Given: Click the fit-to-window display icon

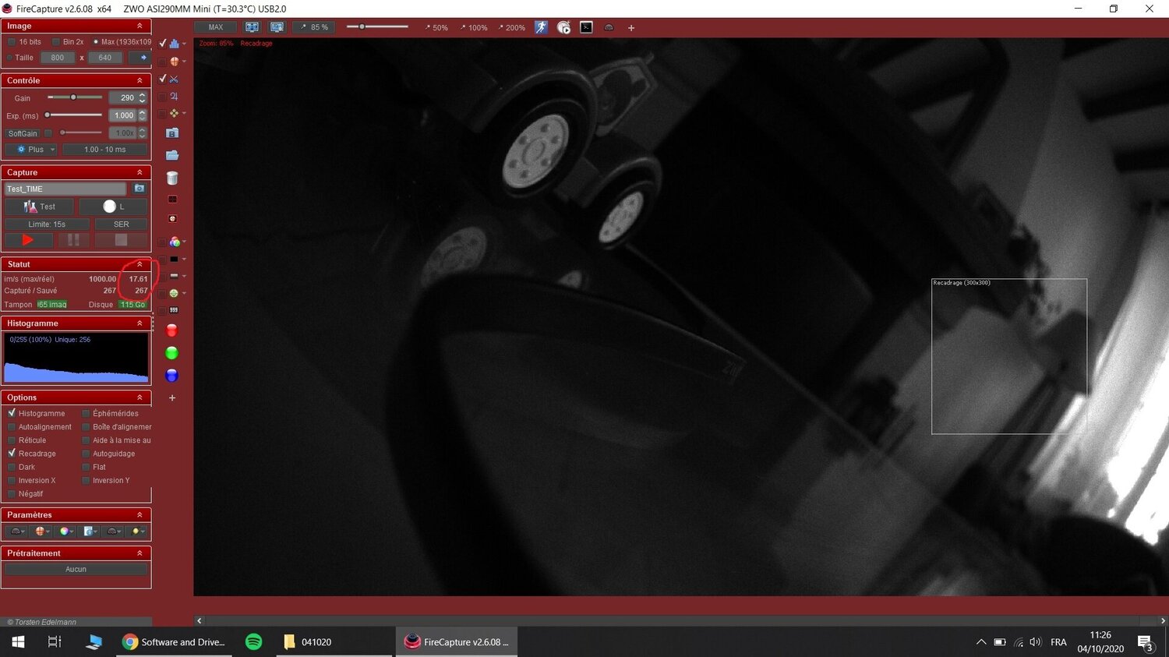Looking at the screenshot, I should pos(252,27).
